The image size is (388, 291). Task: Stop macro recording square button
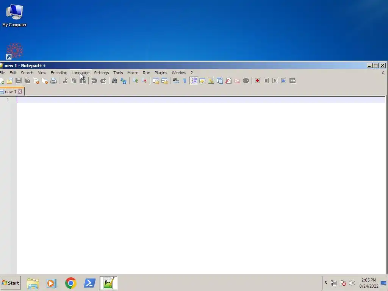(266, 81)
